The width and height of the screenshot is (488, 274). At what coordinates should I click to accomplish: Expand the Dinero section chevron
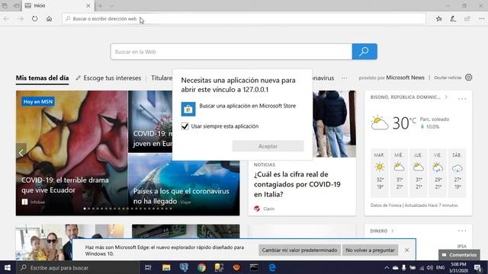tap(393, 231)
